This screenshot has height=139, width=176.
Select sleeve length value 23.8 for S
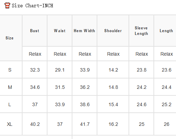pyautogui.click(x=142, y=70)
